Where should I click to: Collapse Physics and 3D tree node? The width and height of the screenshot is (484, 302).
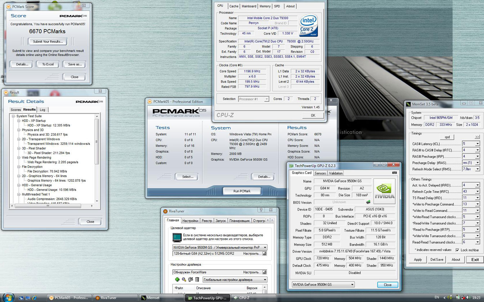click(x=19, y=130)
